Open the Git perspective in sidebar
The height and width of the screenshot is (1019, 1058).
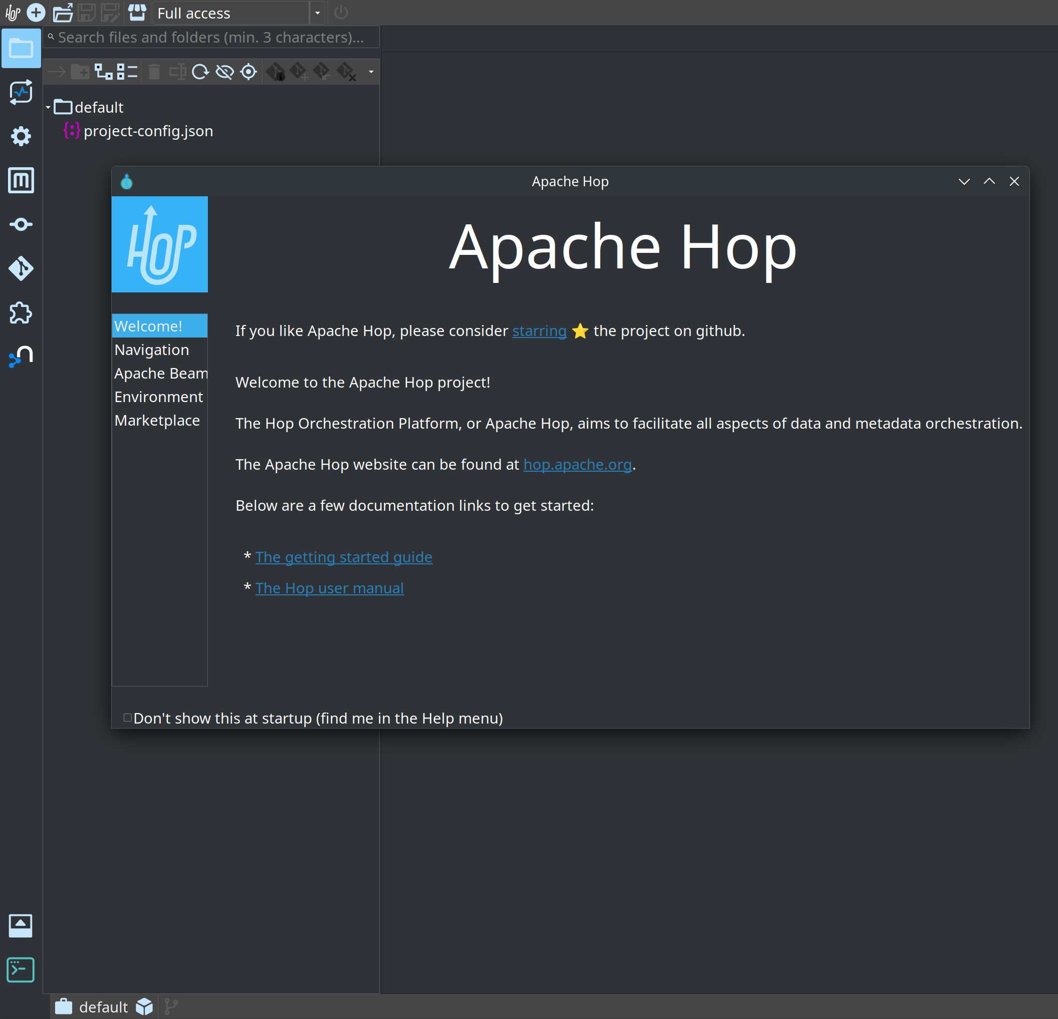pyautogui.click(x=21, y=268)
